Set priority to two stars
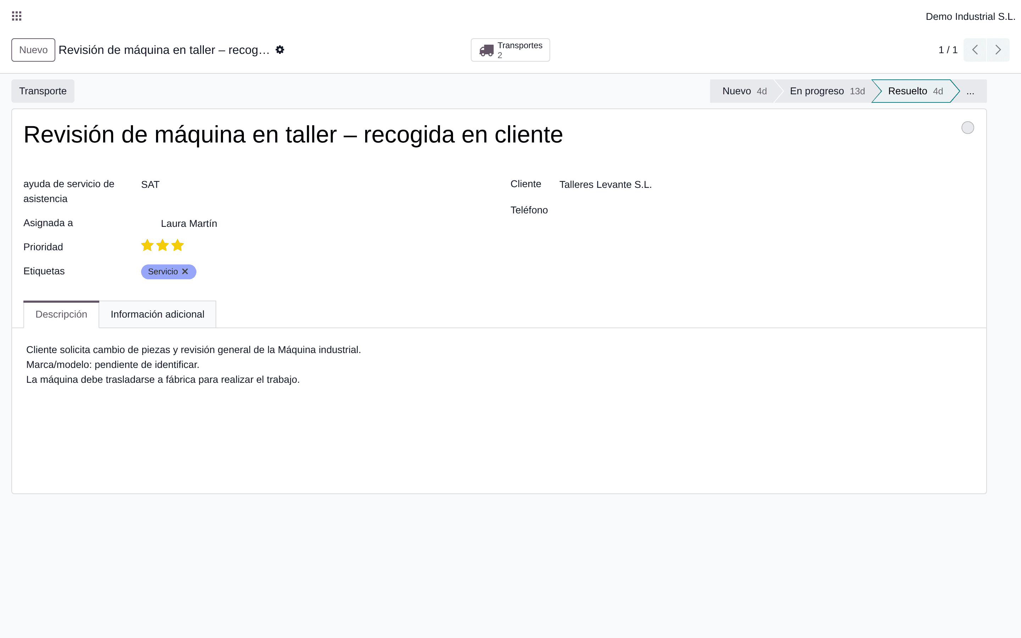Screen dimensions: 1021x638 point(162,245)
